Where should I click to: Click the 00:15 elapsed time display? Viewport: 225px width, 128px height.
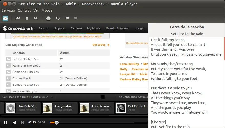point(32,122)
